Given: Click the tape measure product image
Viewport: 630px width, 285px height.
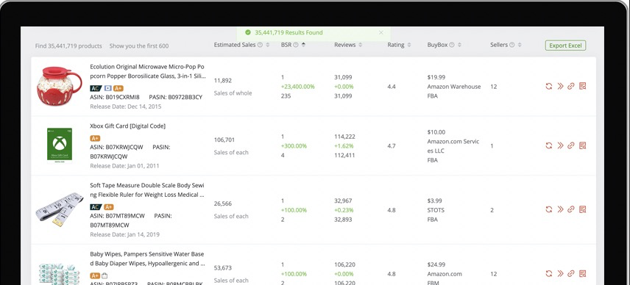Looking at the screenshot, I should pyautogui.click(x=60, y=209).
